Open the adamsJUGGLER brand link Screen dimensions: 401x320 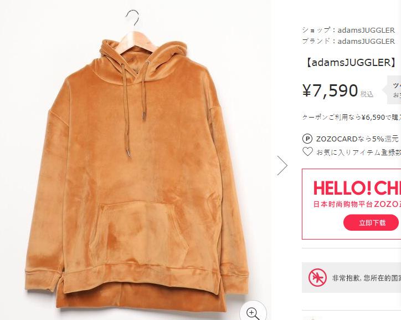click(366, 41)
